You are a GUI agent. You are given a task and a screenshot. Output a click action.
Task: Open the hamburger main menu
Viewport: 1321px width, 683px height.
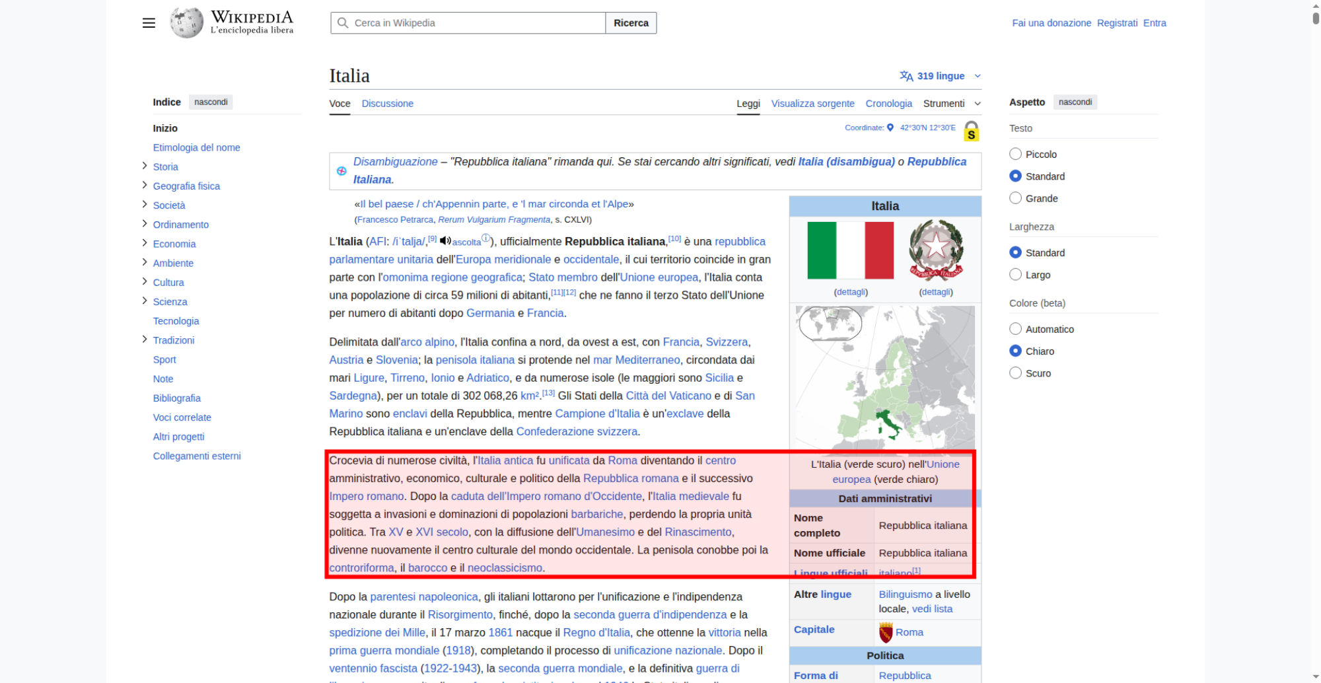tap(149, 23)
